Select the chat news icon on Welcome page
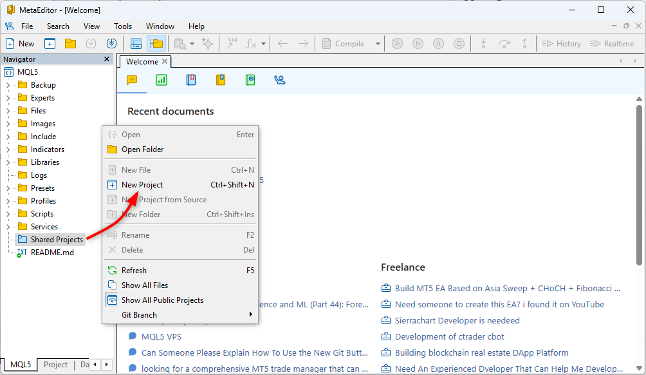Image resolution: width=646 pixels, height=375 pixels. [x=132, y=80]
